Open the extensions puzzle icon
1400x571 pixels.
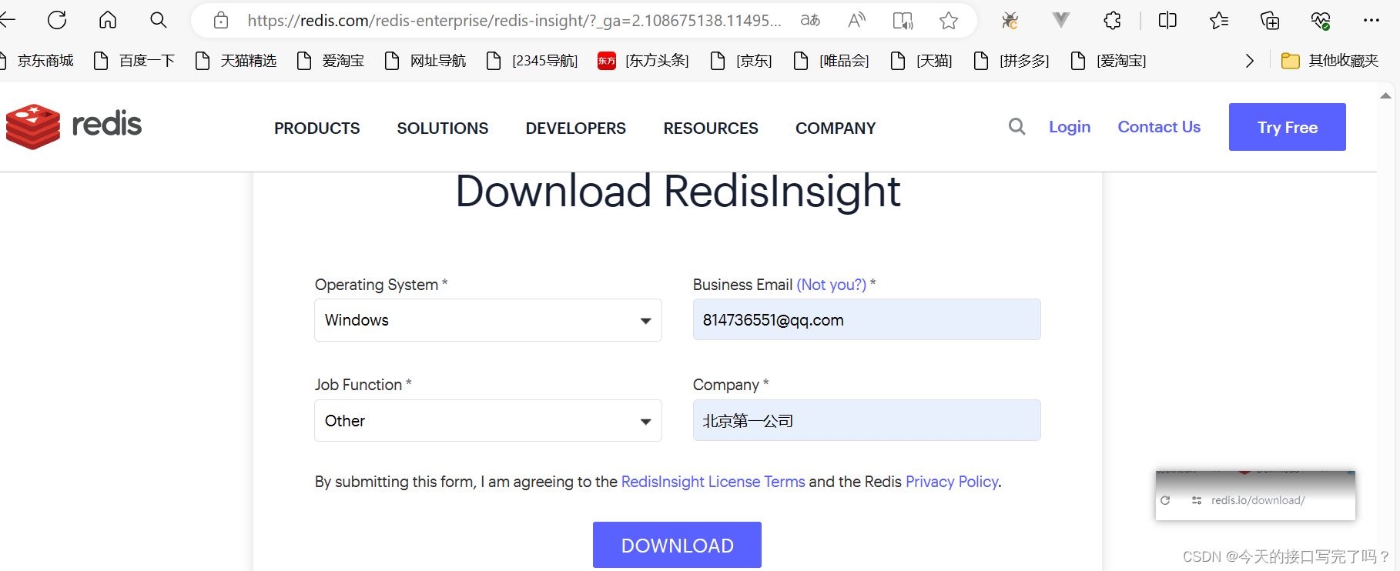[x=1112, y=21]
